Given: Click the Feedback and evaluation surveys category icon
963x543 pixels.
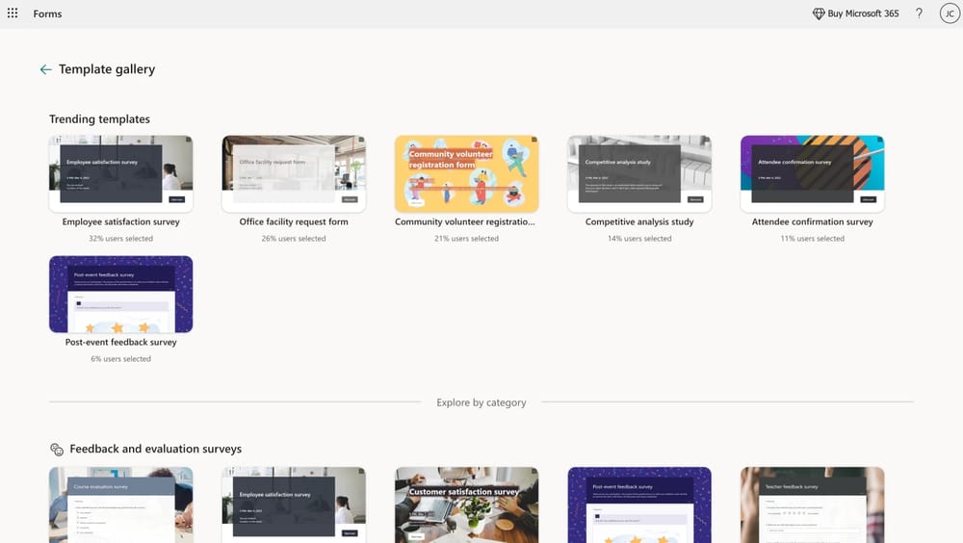Looking at the screenshot, I should click(57, 450).
